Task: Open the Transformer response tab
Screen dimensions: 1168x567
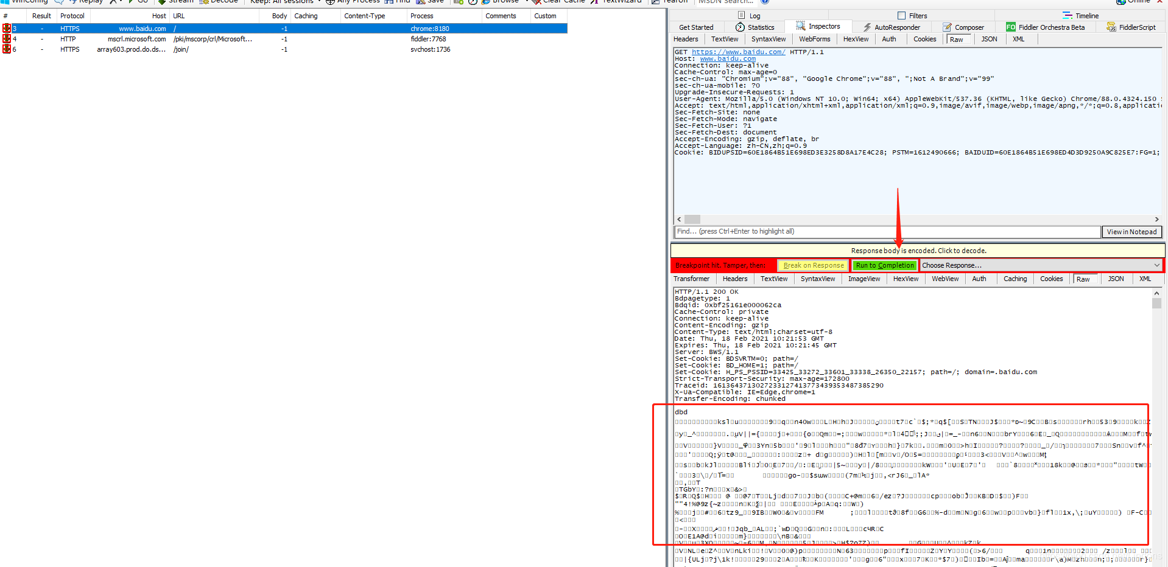Action: click(x=691, y=279)
